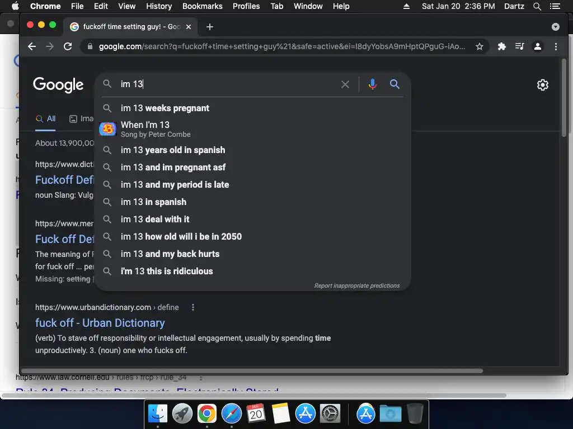Screen dimensions: 573x429
Task: Click the eject icon in menu bar
Action: pyautogui.click(x=406, y=6)
